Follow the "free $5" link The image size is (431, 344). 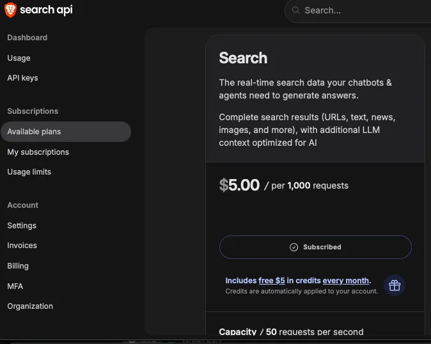(x=272, y=281)
